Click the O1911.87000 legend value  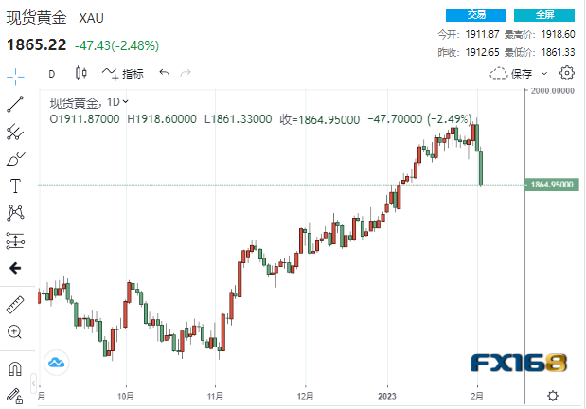[84, 119]
